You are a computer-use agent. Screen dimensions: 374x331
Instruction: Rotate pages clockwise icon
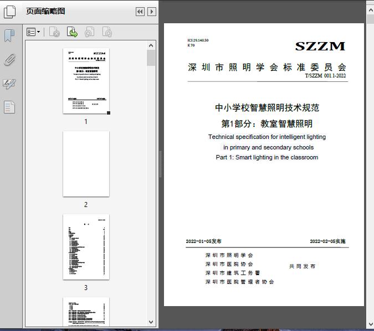107,32
